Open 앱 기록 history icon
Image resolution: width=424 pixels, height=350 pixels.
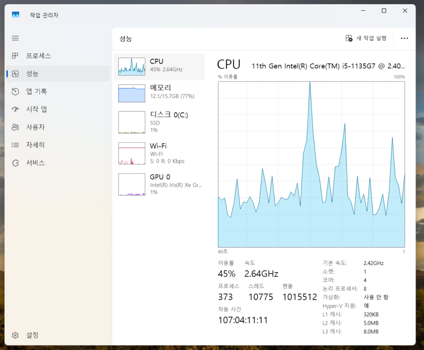[15, 92]
